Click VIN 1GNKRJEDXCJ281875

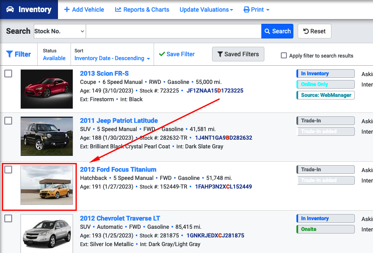215,236
